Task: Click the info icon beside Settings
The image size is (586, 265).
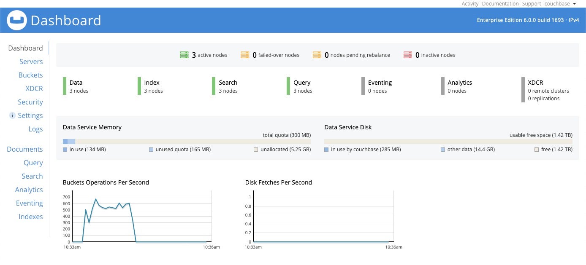Action: 12,115
